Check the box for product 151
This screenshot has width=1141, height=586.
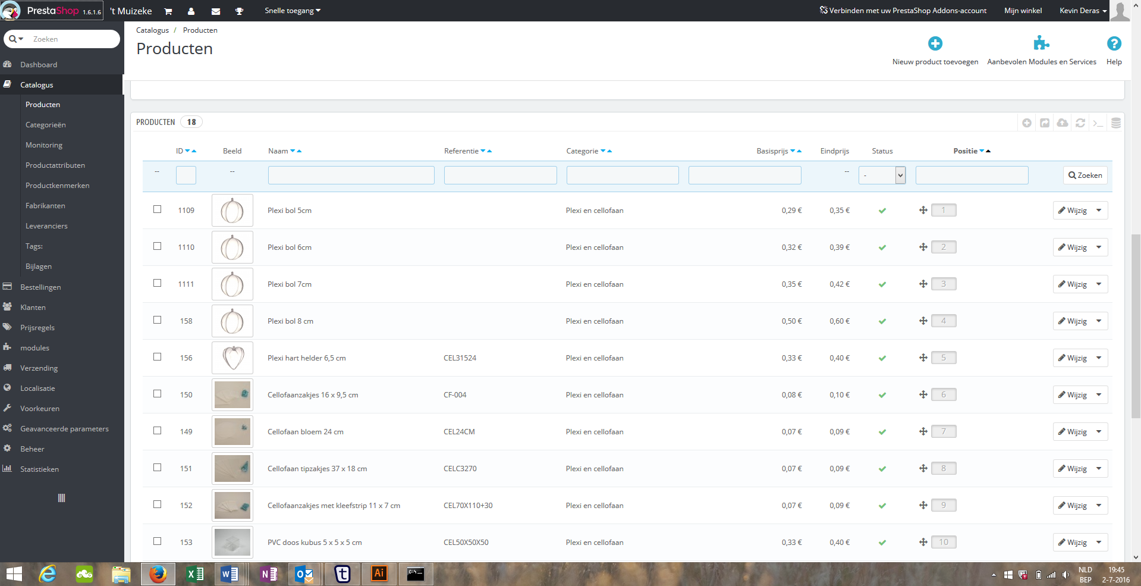pos(157,468)
